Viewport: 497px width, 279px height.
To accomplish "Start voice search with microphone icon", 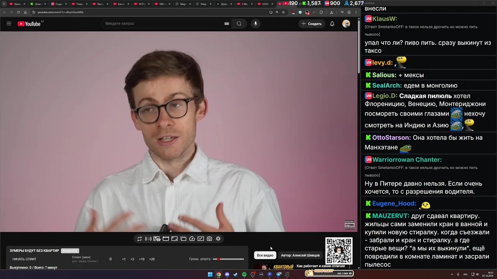I will pos(255,24).
